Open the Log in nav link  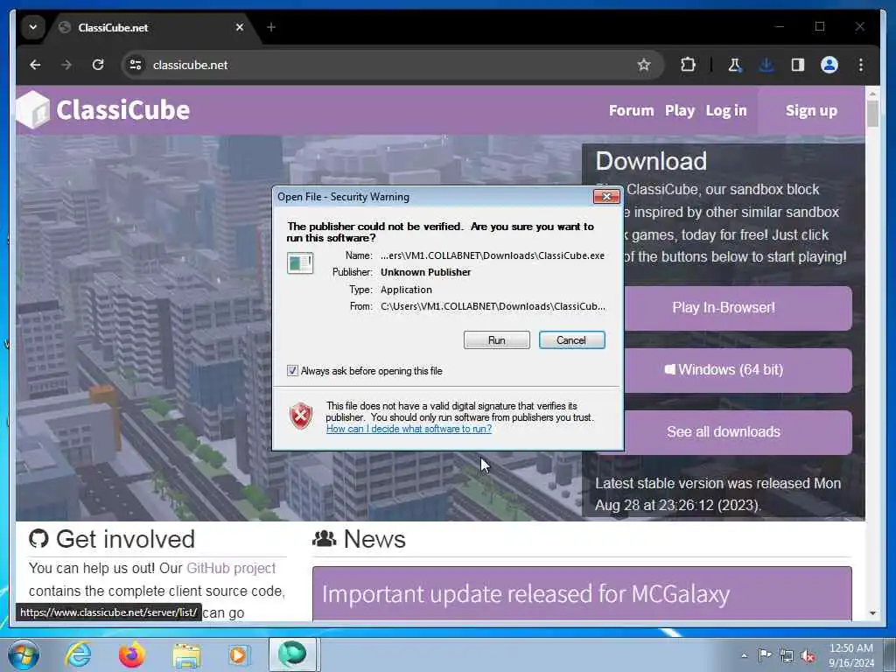(x=725, y=110)
